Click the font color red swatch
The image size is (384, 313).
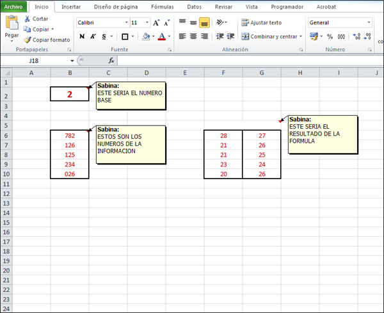(x=161, y=36)
